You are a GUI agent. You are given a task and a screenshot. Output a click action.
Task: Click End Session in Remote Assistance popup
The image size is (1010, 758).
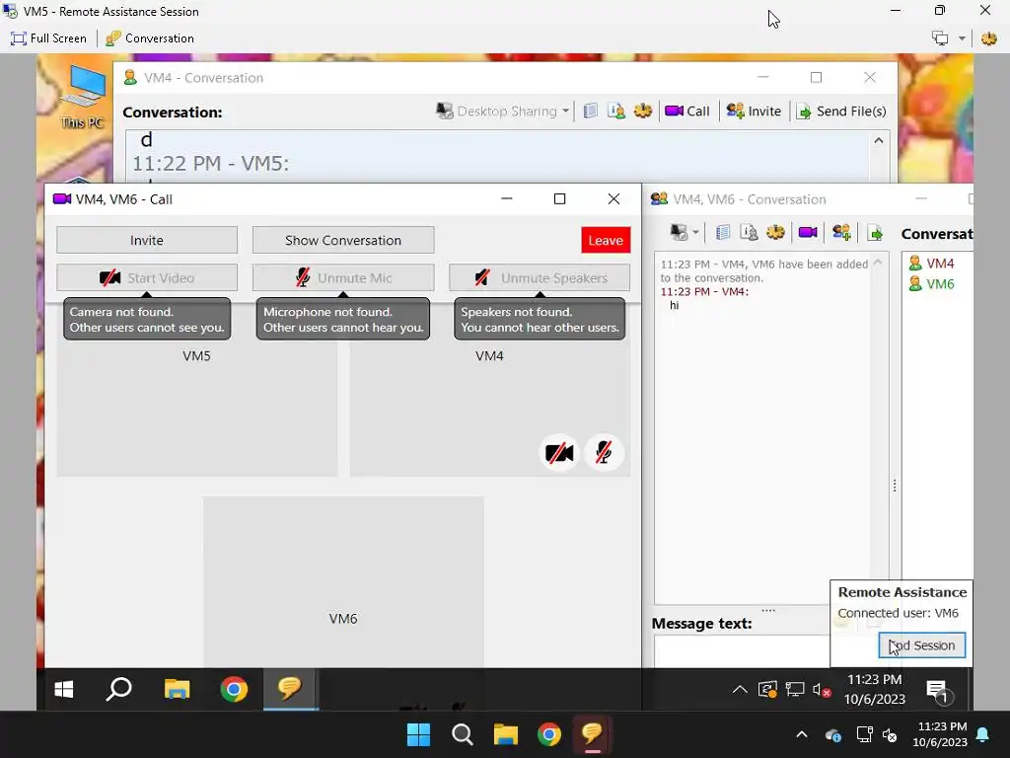(922, 645)
